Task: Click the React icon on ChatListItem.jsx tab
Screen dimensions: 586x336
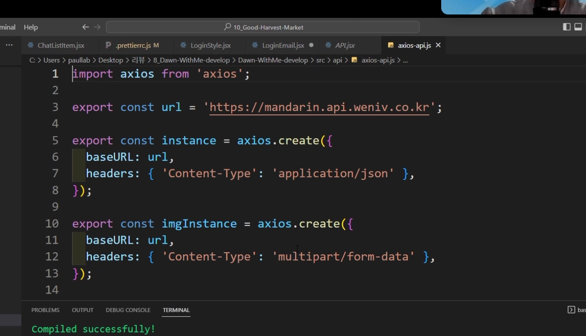Action: pyautogui.click(x=31, y=46)
